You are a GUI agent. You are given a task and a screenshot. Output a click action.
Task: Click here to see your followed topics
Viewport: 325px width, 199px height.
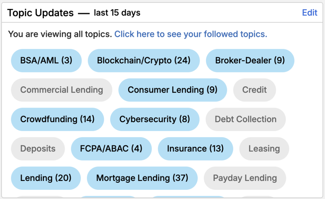(190, 34)
